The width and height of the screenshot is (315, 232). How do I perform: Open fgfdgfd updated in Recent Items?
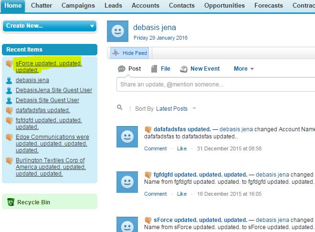49,124
